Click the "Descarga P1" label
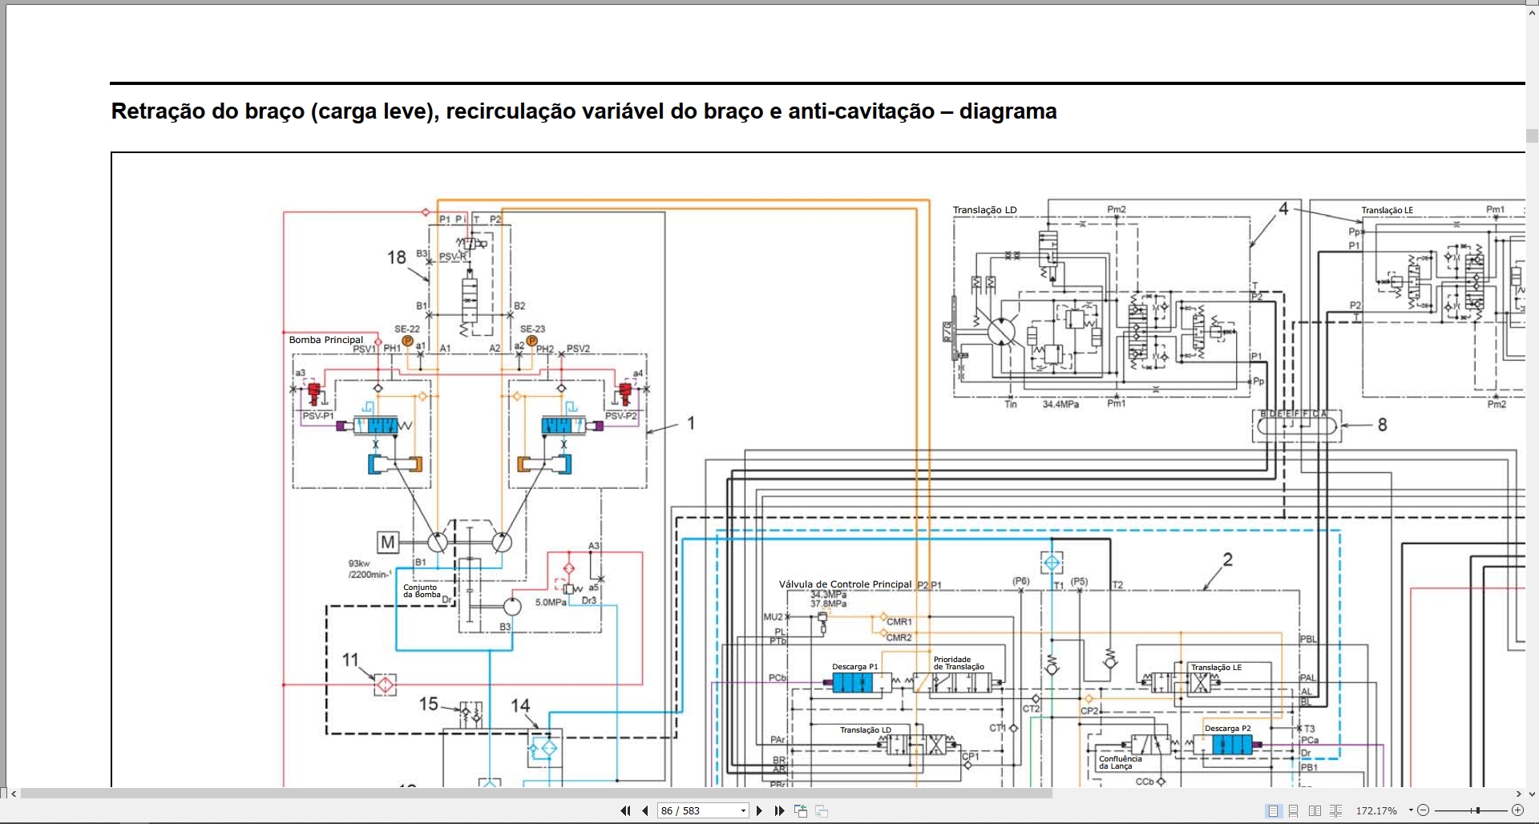Viewport: 1539px width, 824px height. coord(854,667)
